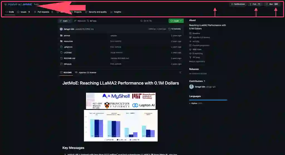Viewport: 285px width, 155px height.
Task: Open the README.md file
Action: click(x=69, y=58)
